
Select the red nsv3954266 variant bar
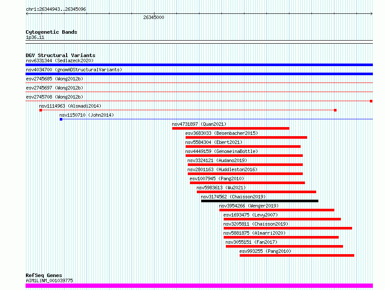277,210
